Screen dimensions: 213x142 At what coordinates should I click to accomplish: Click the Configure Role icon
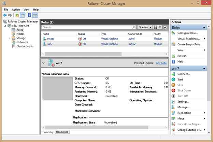[173, 33]
